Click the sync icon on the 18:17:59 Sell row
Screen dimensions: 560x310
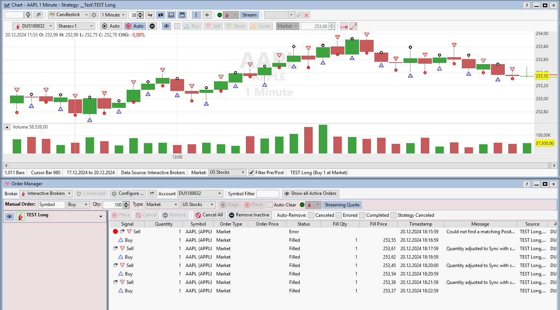pyautogui.click(x=115, y=249)
